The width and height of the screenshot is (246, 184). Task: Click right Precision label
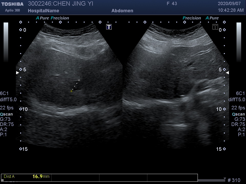(192, 18)
